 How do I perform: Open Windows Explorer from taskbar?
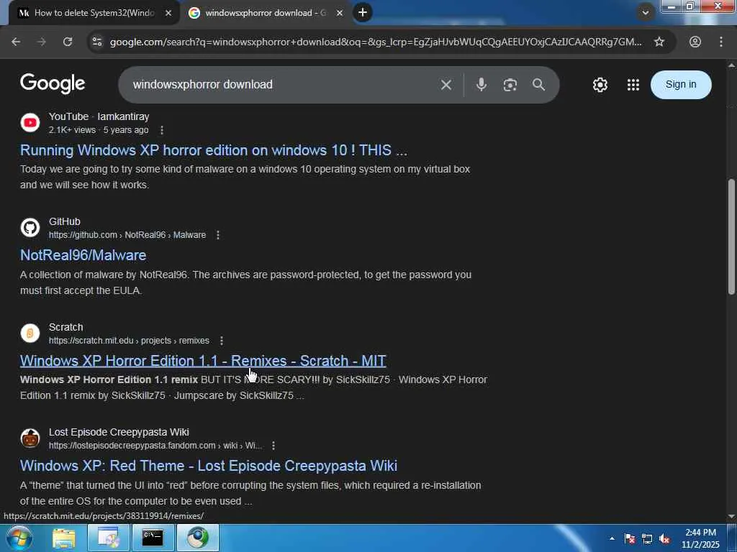(x=64, y=538)
